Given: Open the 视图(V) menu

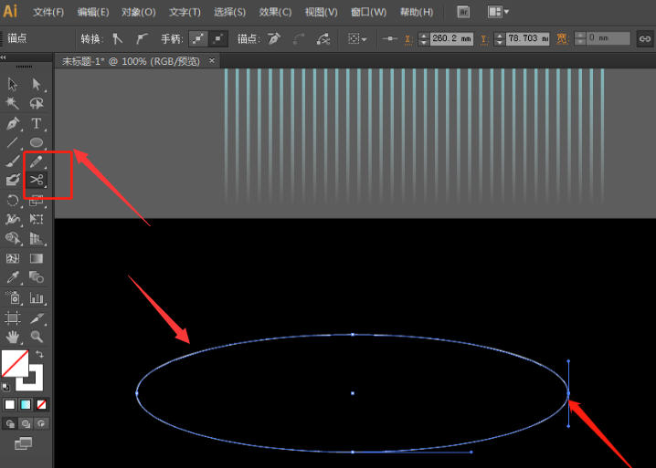Looking at the screenshot, I should click(321, 12).
